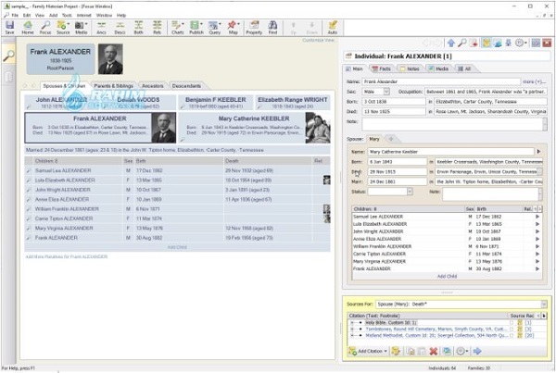Click the Rels all relatives diagram icon
The image size is (556, 373).
(158, 27)
